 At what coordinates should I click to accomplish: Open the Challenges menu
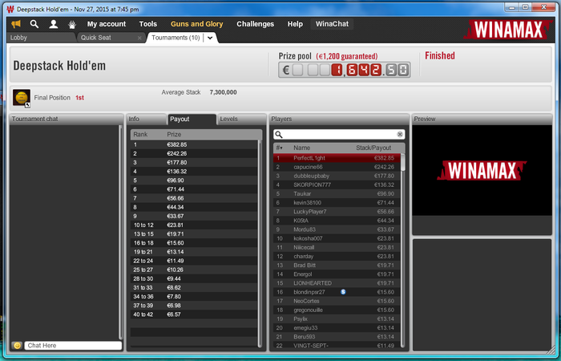[255, 24]
